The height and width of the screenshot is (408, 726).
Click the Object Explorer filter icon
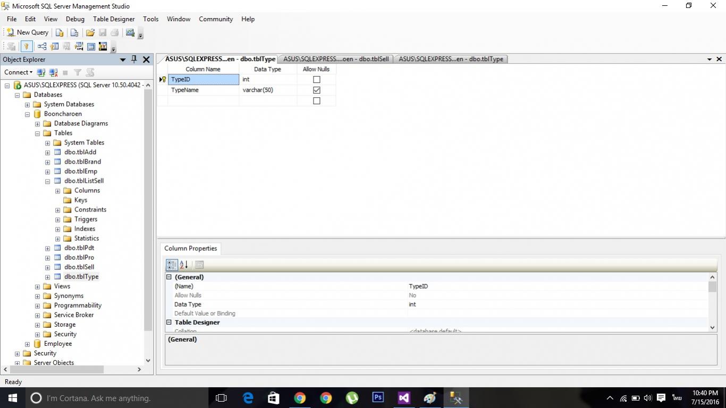click(78, 72)
